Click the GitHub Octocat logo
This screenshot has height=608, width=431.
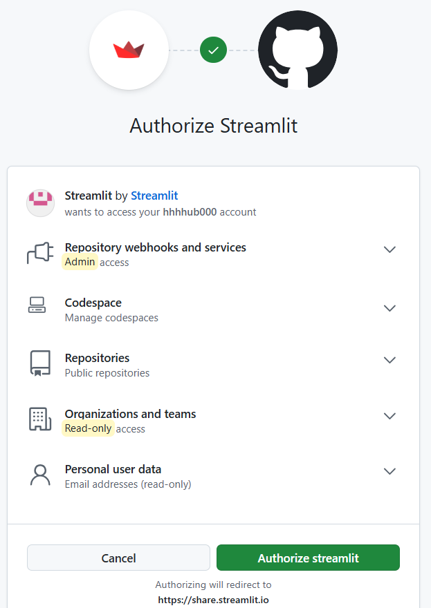pyautogui.click(x=297, y=50)
